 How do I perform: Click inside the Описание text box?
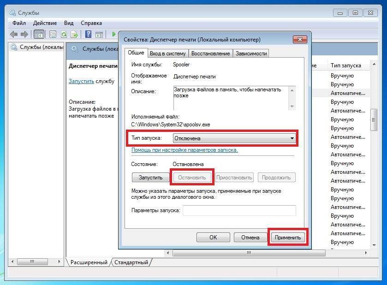tap(231, 98)
